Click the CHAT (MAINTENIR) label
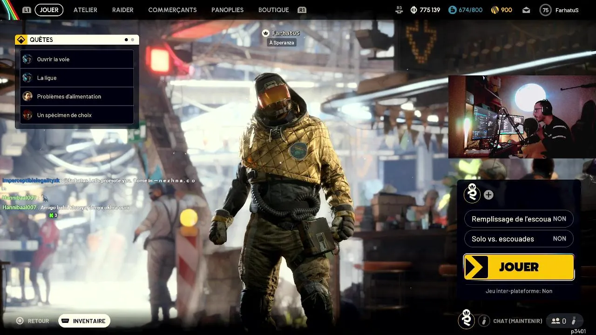This screenshot has height=335, width=596. [x=518, y=321]
